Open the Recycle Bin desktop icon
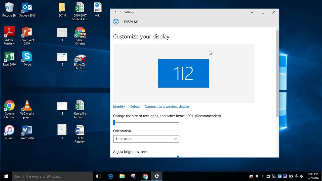The width and height of the screenshot is (322, 181). (9, 10)
